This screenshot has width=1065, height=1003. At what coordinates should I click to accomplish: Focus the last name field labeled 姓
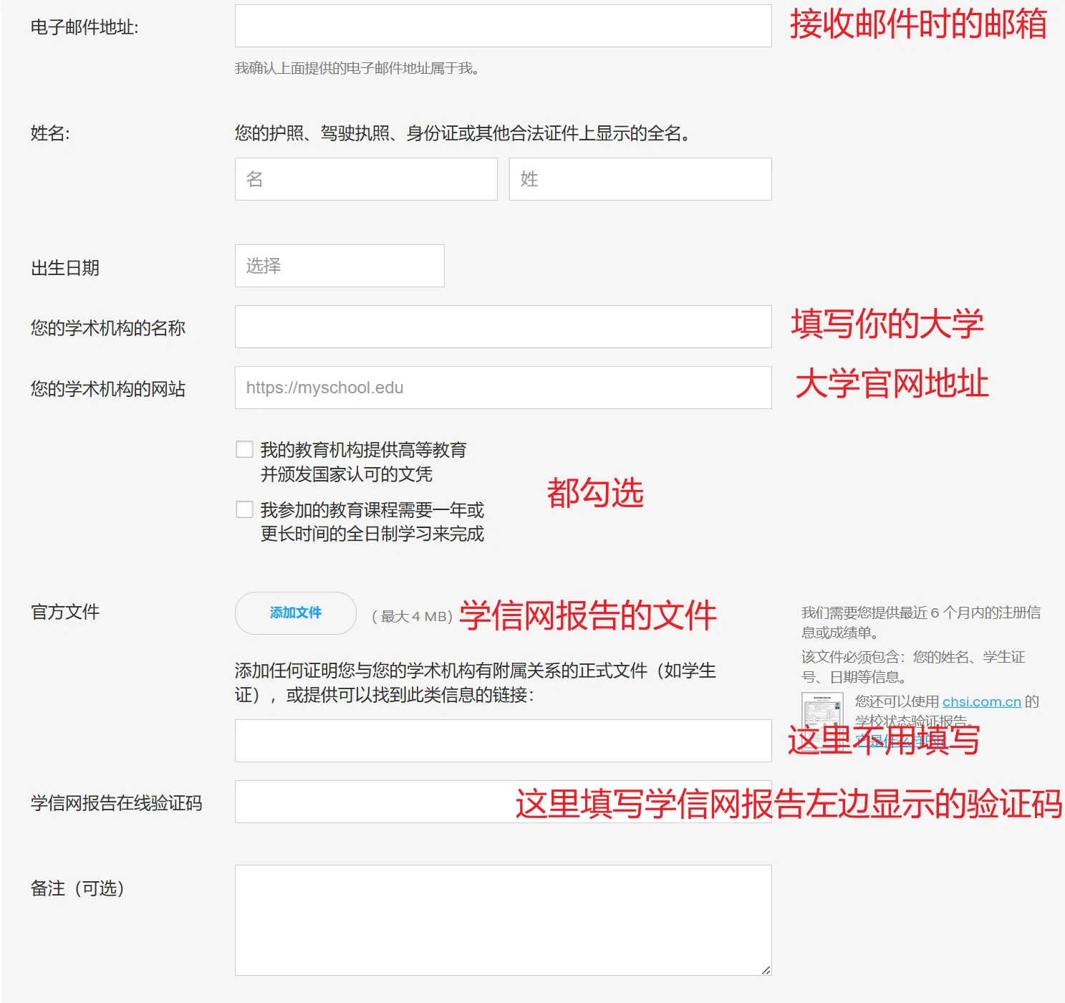(640, 179)
